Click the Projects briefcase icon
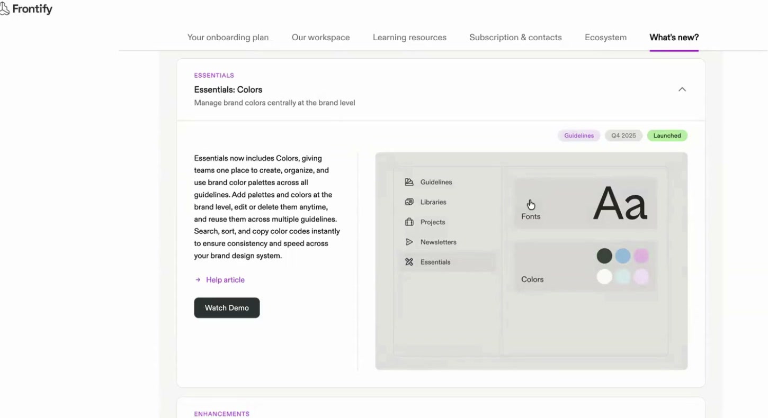768x418 pixels. click(409, 222)
